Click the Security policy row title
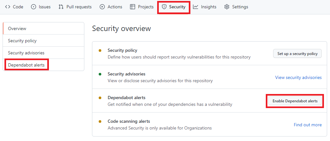Viewport: 330px width, 141px height. click(122, 51)
